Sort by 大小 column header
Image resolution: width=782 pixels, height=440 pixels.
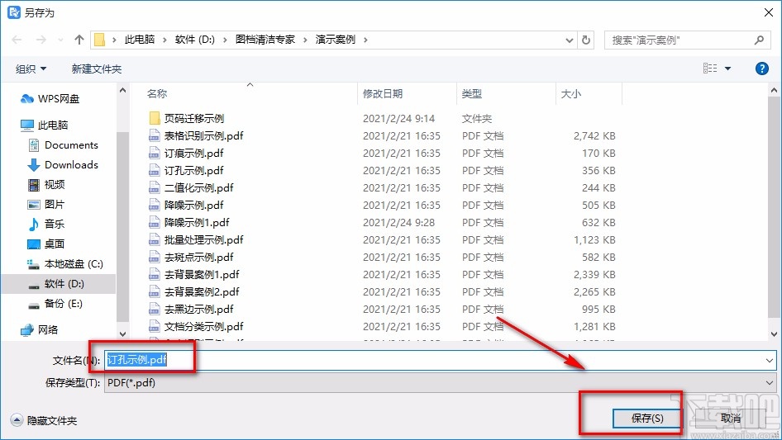click(570, 93)
